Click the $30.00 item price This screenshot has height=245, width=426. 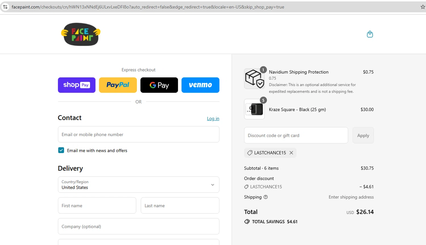(x=367, y=109)
